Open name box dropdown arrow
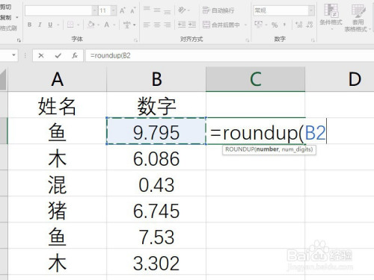 [x=13, y=55]
